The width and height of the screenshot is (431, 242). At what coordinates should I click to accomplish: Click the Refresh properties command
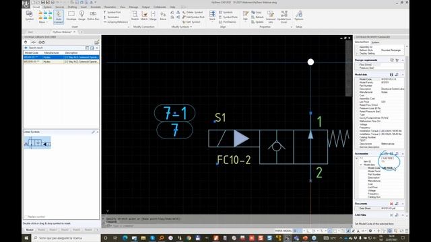pyautogui.click(x=257, y=17)
